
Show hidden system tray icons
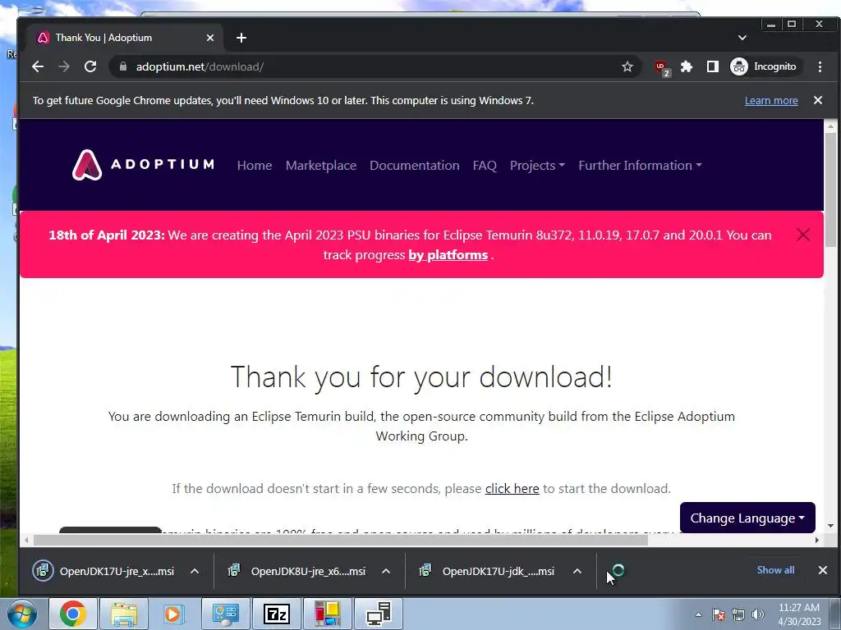[x=698, y=614]
